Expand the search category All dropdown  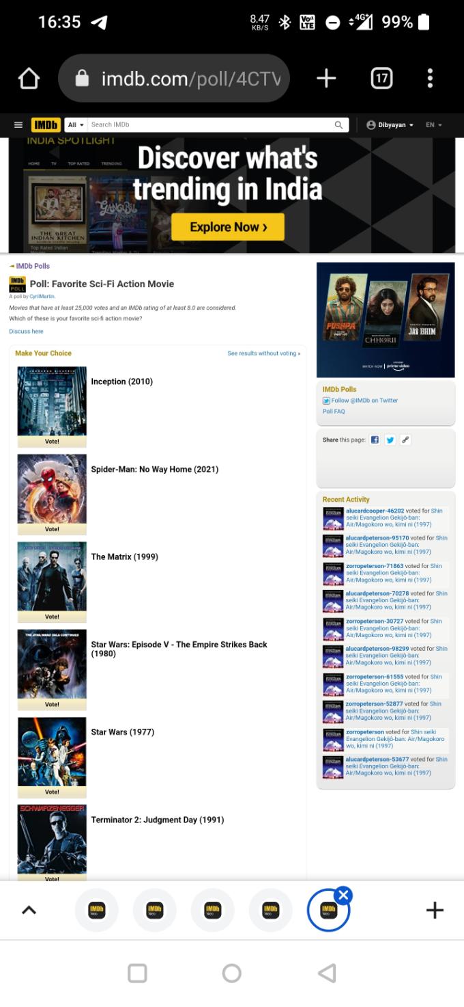76,125
